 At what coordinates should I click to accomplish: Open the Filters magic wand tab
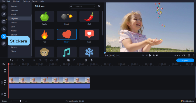click(4, 14)
